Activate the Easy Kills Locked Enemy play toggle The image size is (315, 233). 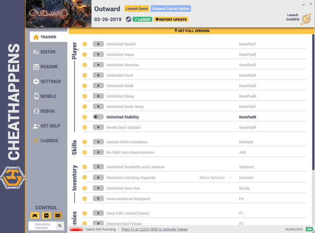[x=98, y=213]
